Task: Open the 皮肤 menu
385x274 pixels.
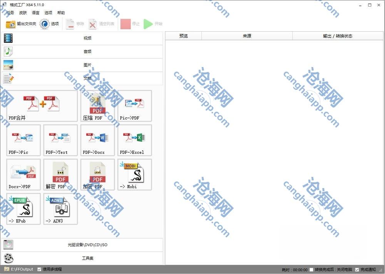Action: 23,13
